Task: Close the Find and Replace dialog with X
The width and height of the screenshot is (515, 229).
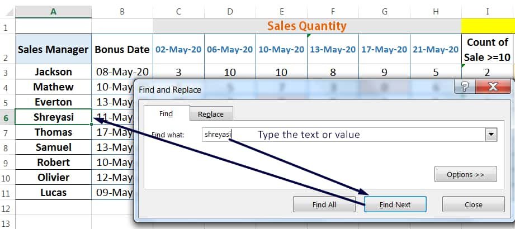Action: (x=493, y=87)
